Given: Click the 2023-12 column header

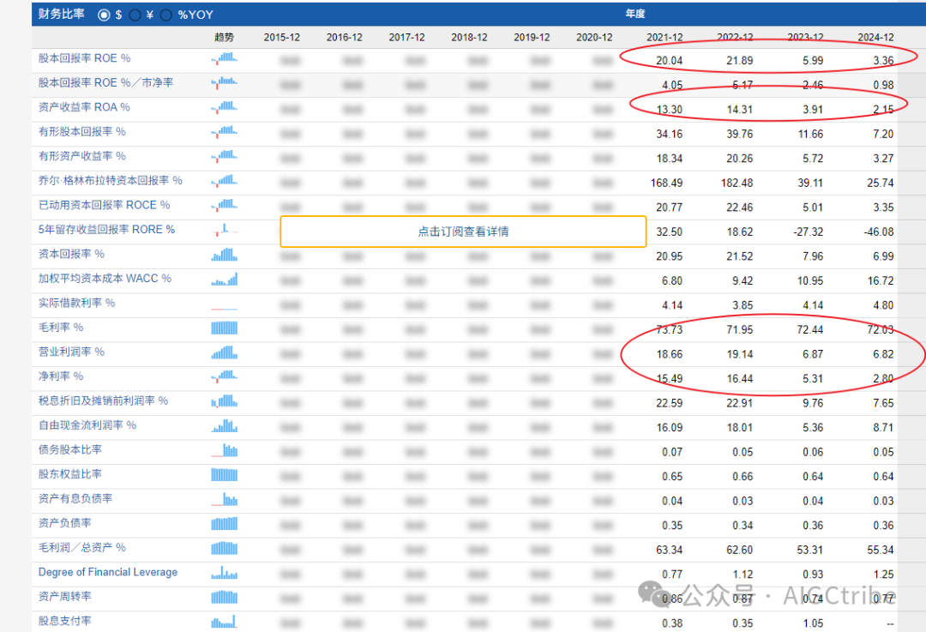Looking at the screenshot, I should [805, 37].
